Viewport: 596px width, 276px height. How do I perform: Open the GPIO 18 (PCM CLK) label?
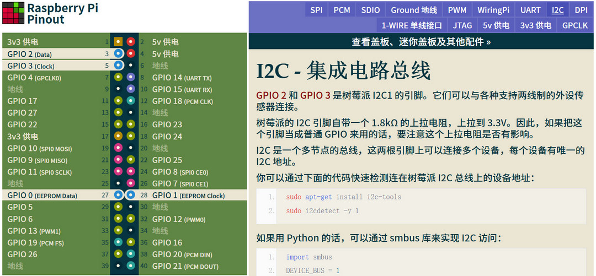click(x=183, y=101)
